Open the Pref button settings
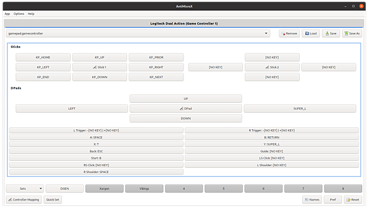 click(x=333, y=200)
